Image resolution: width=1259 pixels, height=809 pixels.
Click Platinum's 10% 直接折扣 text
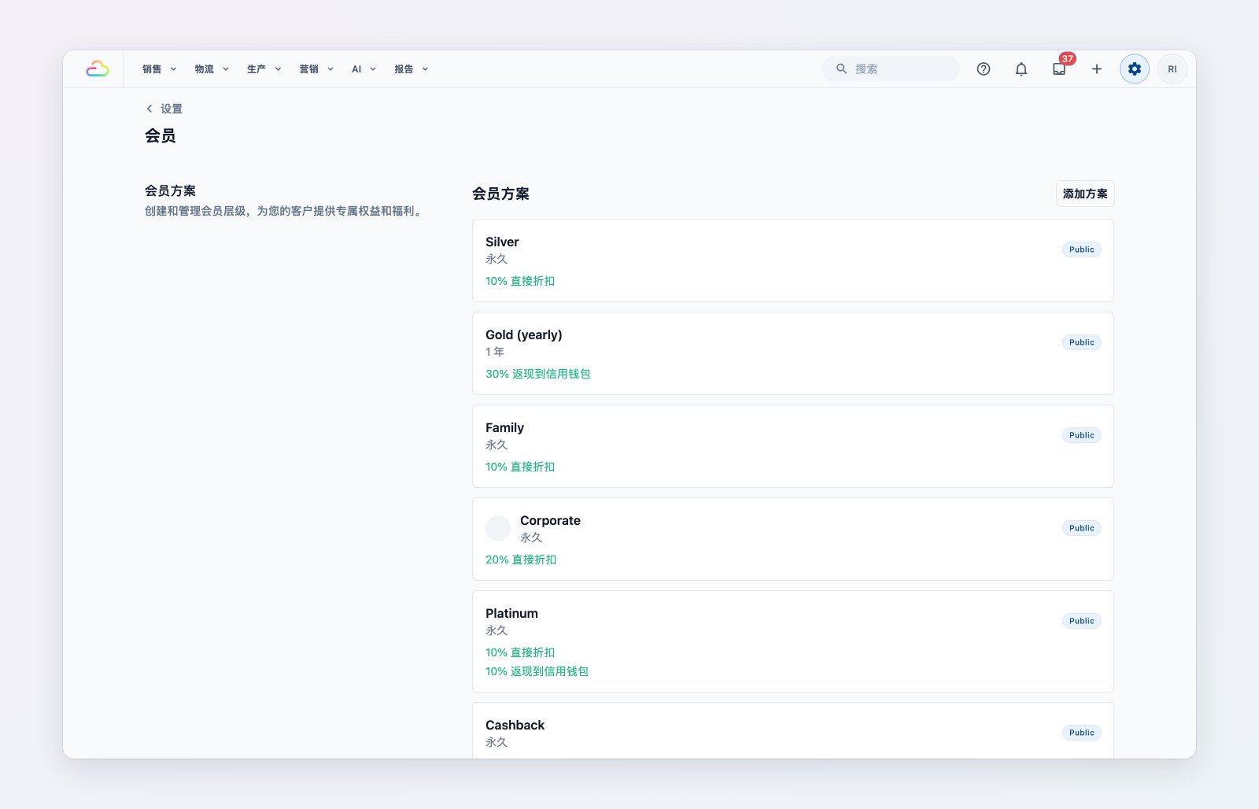tap(520, 652)
